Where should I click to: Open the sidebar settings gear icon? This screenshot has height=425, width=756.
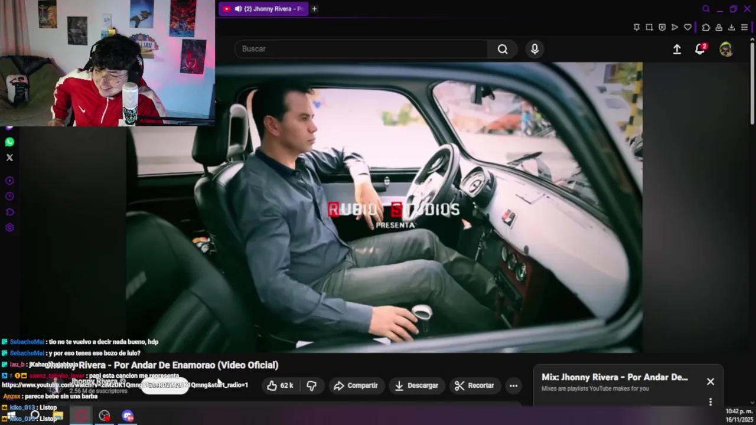pos(9,227)
